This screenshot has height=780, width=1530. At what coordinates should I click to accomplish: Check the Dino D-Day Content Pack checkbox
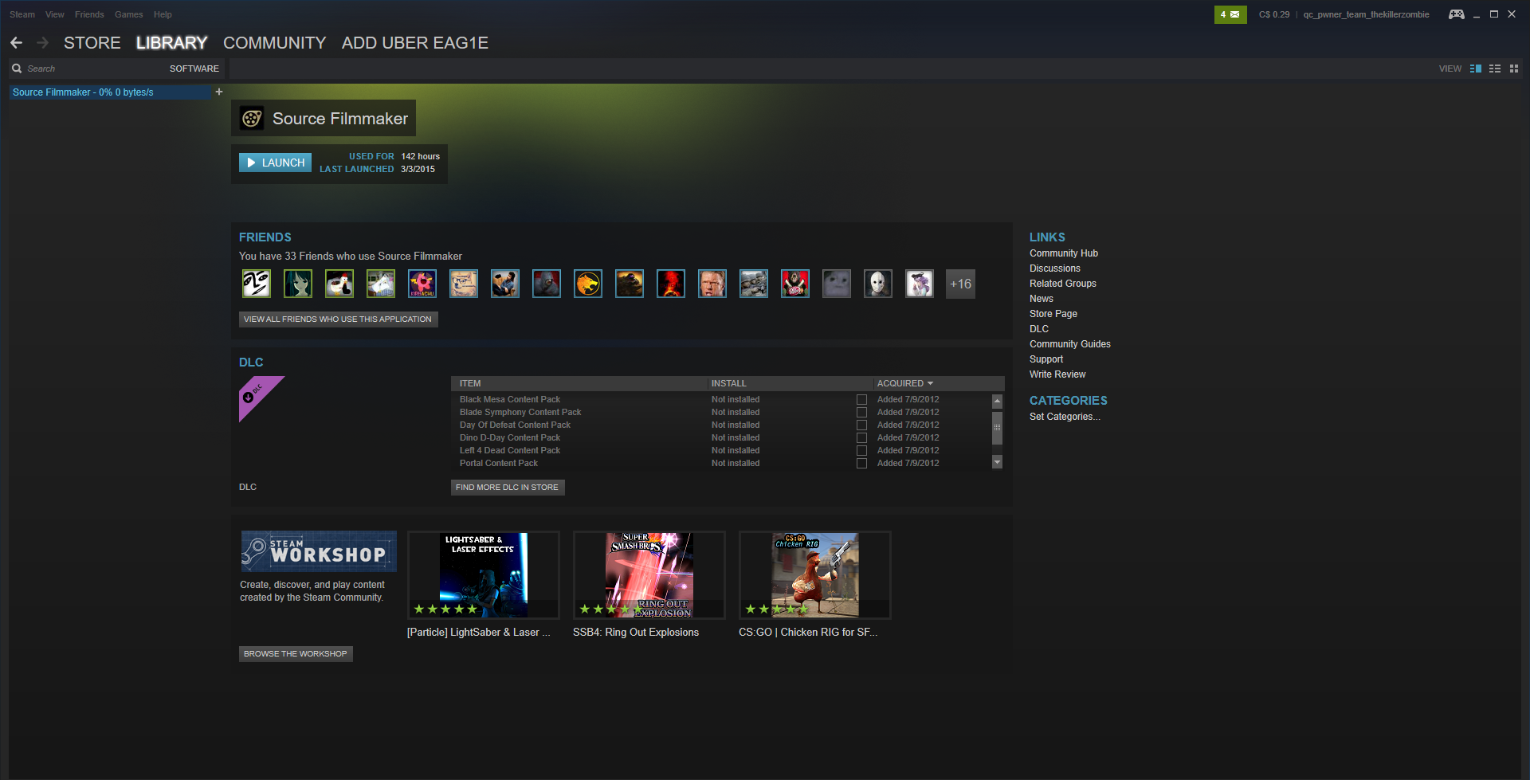coord(861,438)
